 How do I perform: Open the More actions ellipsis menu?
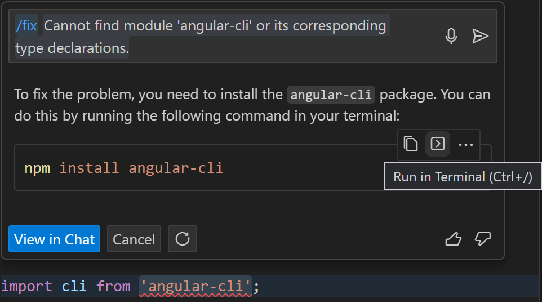(466, 144)
